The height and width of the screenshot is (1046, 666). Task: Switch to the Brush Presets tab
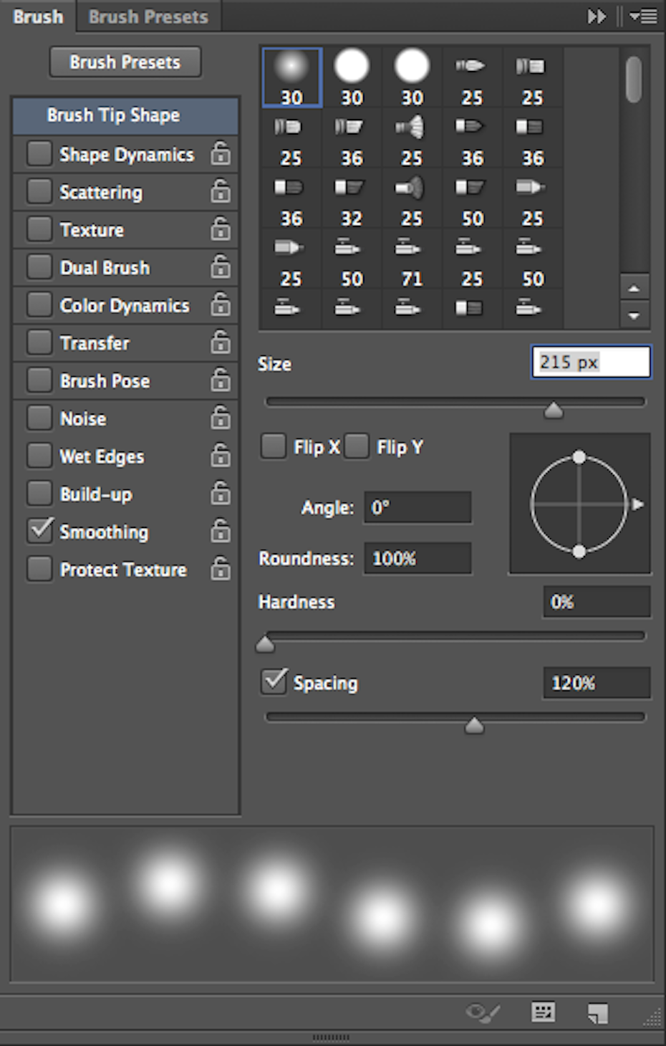[x=148, y=16]
